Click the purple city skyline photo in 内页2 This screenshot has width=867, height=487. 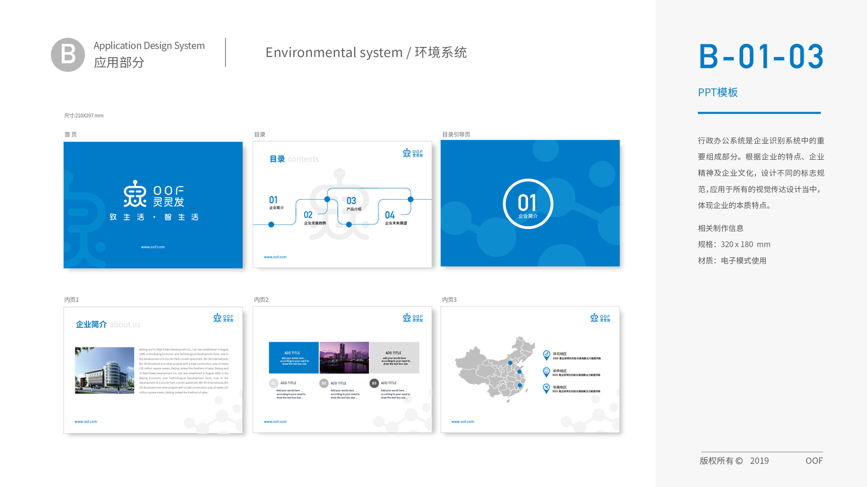(x=344, y=358)
